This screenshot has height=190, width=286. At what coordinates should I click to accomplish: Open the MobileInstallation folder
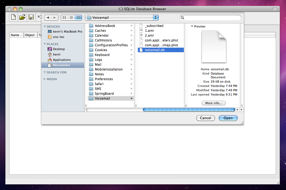click(111, 69)
